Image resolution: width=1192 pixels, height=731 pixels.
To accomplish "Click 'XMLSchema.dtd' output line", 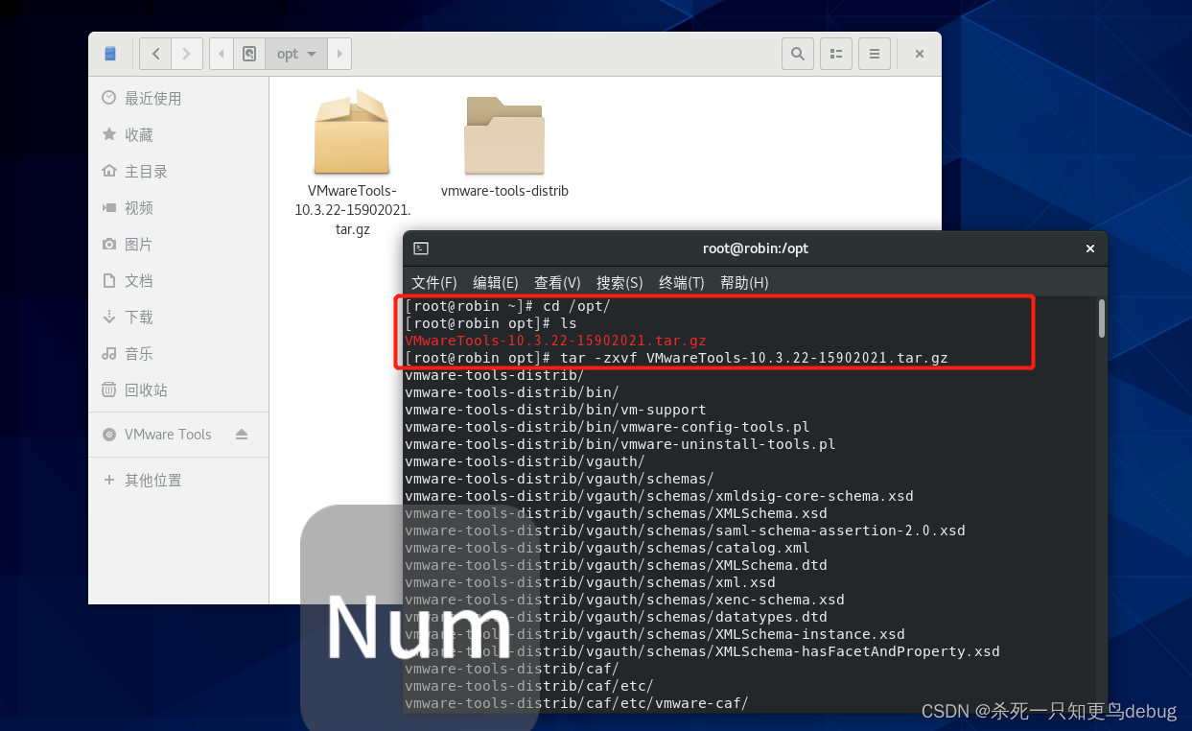I will point(616,565).
